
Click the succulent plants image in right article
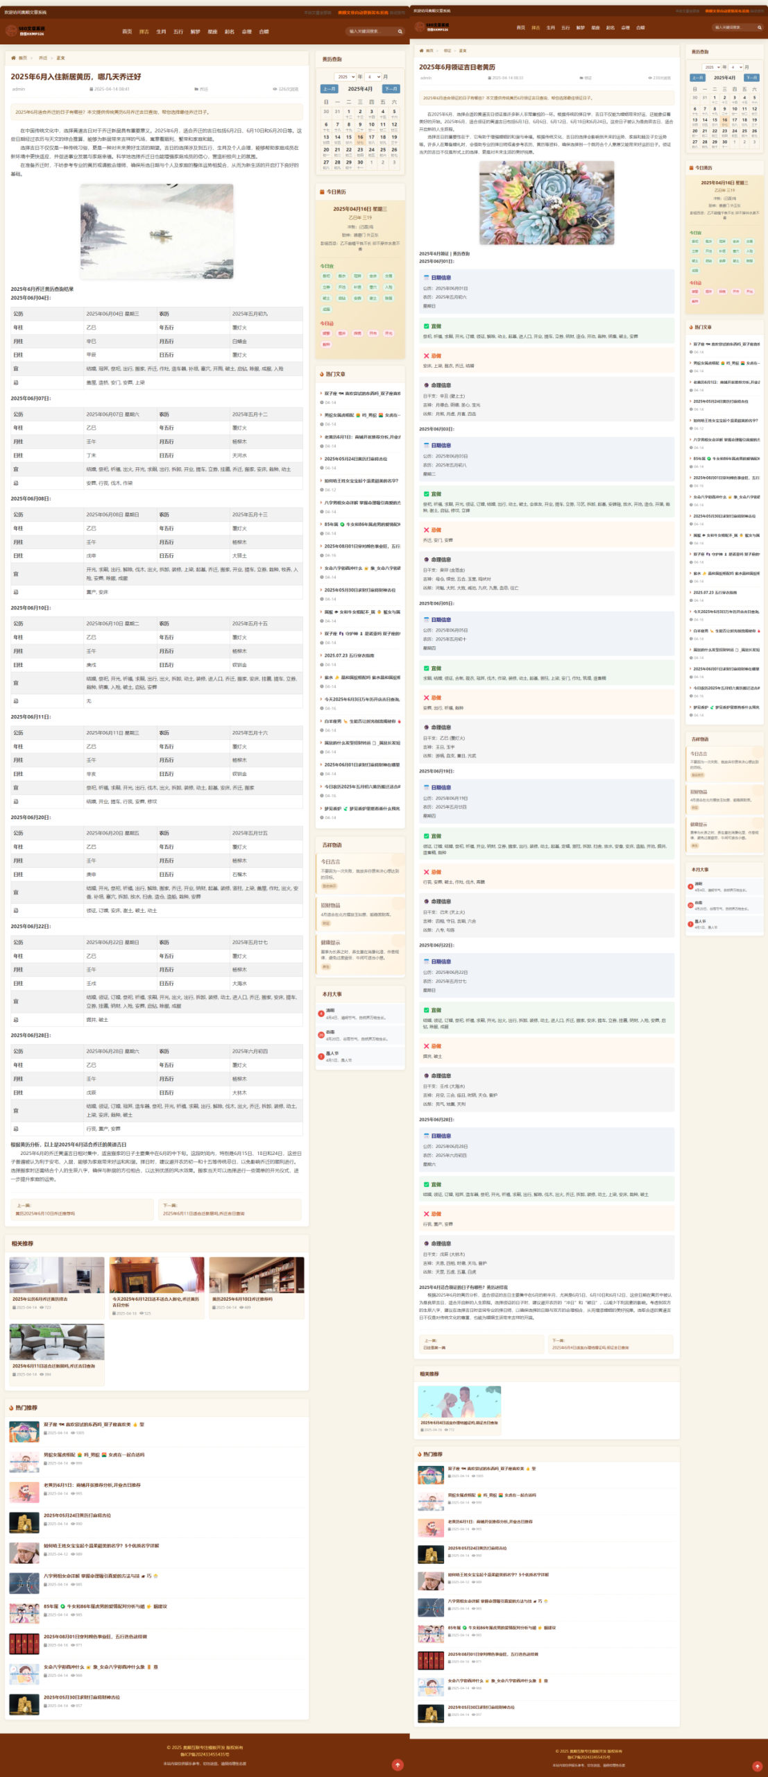click(x=546, y=203)
